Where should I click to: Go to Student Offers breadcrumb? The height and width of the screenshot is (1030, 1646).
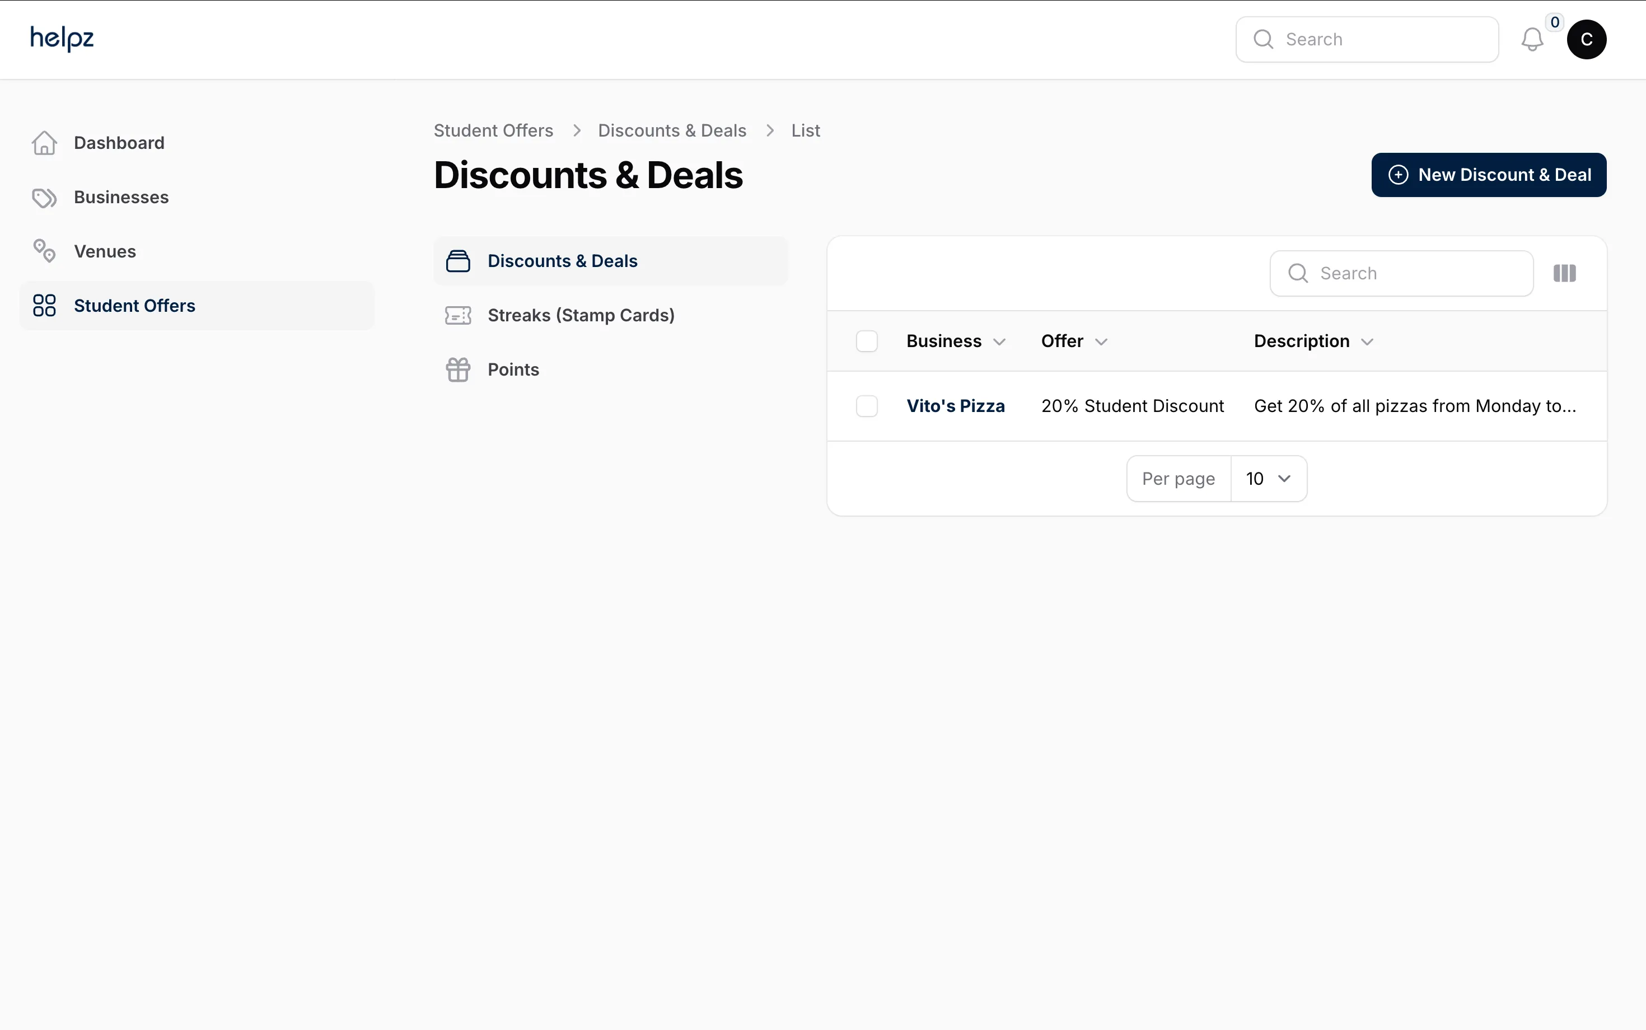pos(493,131)
